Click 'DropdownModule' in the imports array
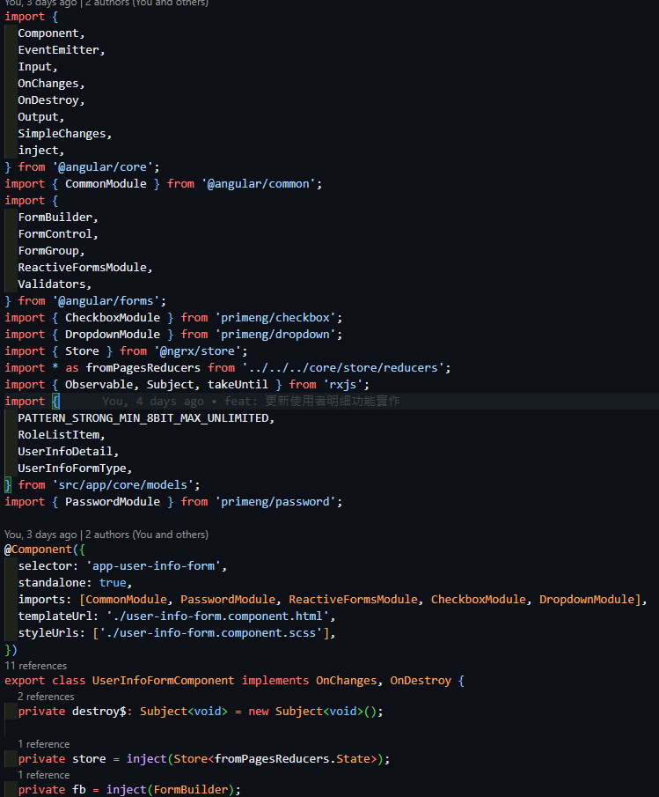Screen dimensions: 659x797 [x=586, y=599]
